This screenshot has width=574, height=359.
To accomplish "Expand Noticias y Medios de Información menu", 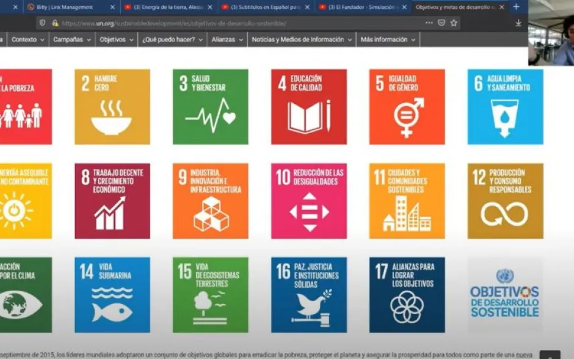I will point(302,40).
